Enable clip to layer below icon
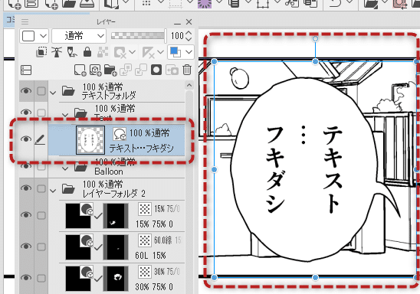The height and width of the screenshot is (294, 420). (x=41, y=52)
